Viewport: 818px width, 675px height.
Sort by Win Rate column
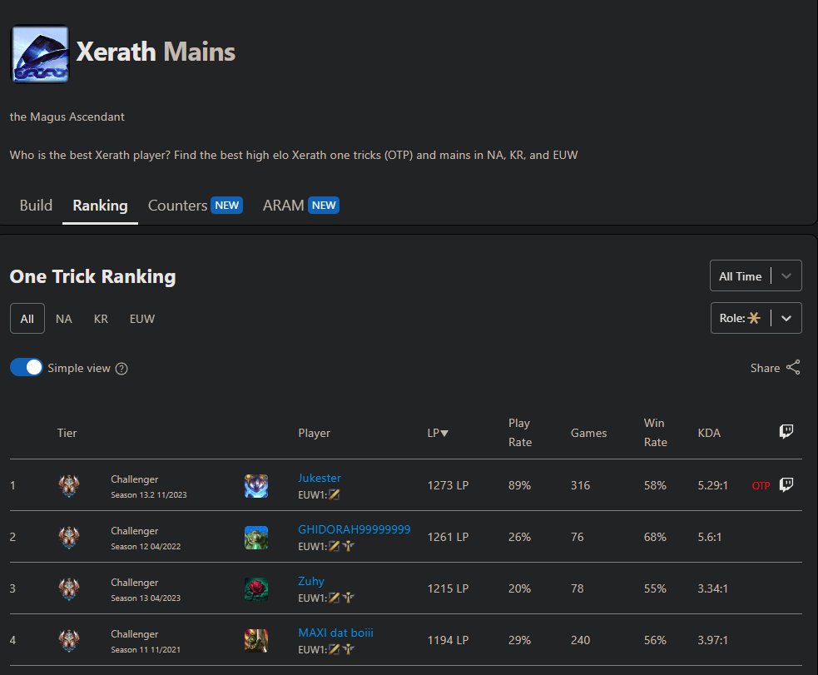click(x=655, y=433)
